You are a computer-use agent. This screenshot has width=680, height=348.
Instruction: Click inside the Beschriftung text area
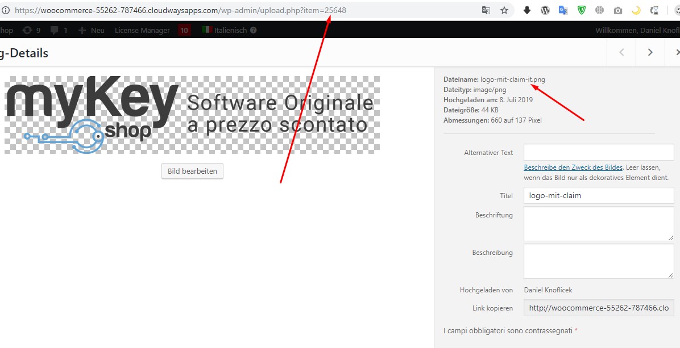click(599, 224)
